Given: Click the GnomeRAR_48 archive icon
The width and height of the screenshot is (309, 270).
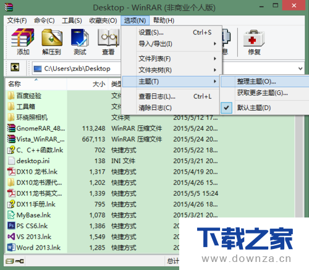Looking at the screenshot, I should click(x=11, y=128).
